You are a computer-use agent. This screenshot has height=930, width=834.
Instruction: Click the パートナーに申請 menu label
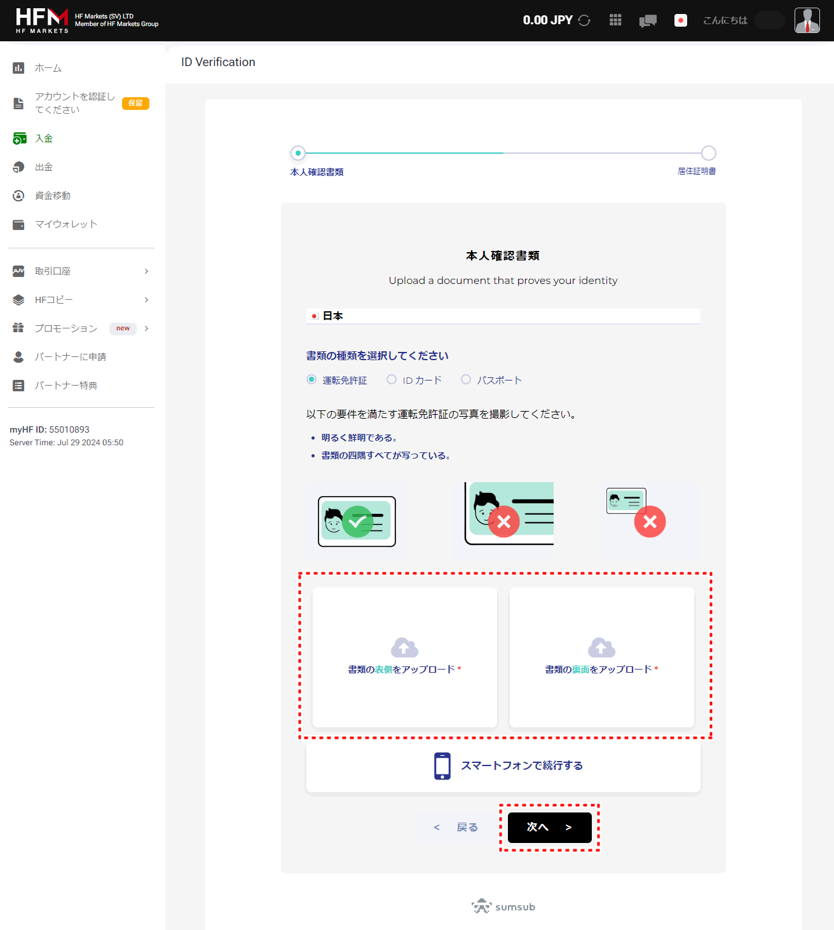click(71, 357)
